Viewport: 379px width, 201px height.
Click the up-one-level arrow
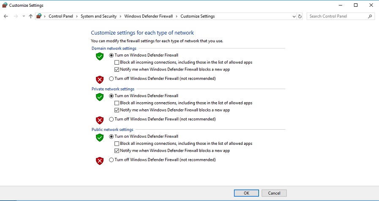coord(30,16)
